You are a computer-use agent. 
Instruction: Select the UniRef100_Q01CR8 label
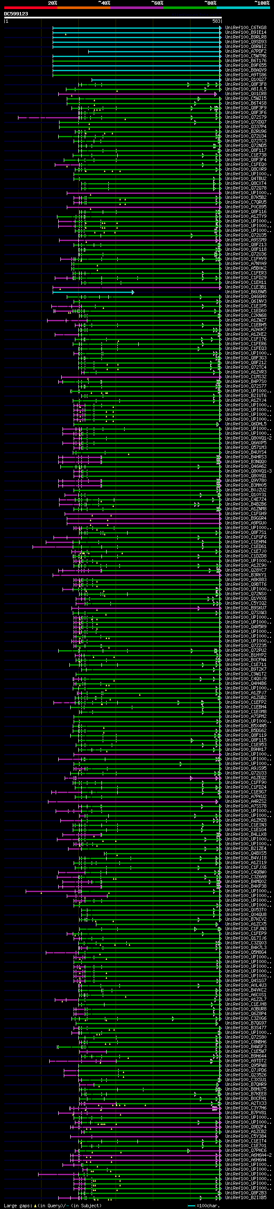tap(246, 93)
